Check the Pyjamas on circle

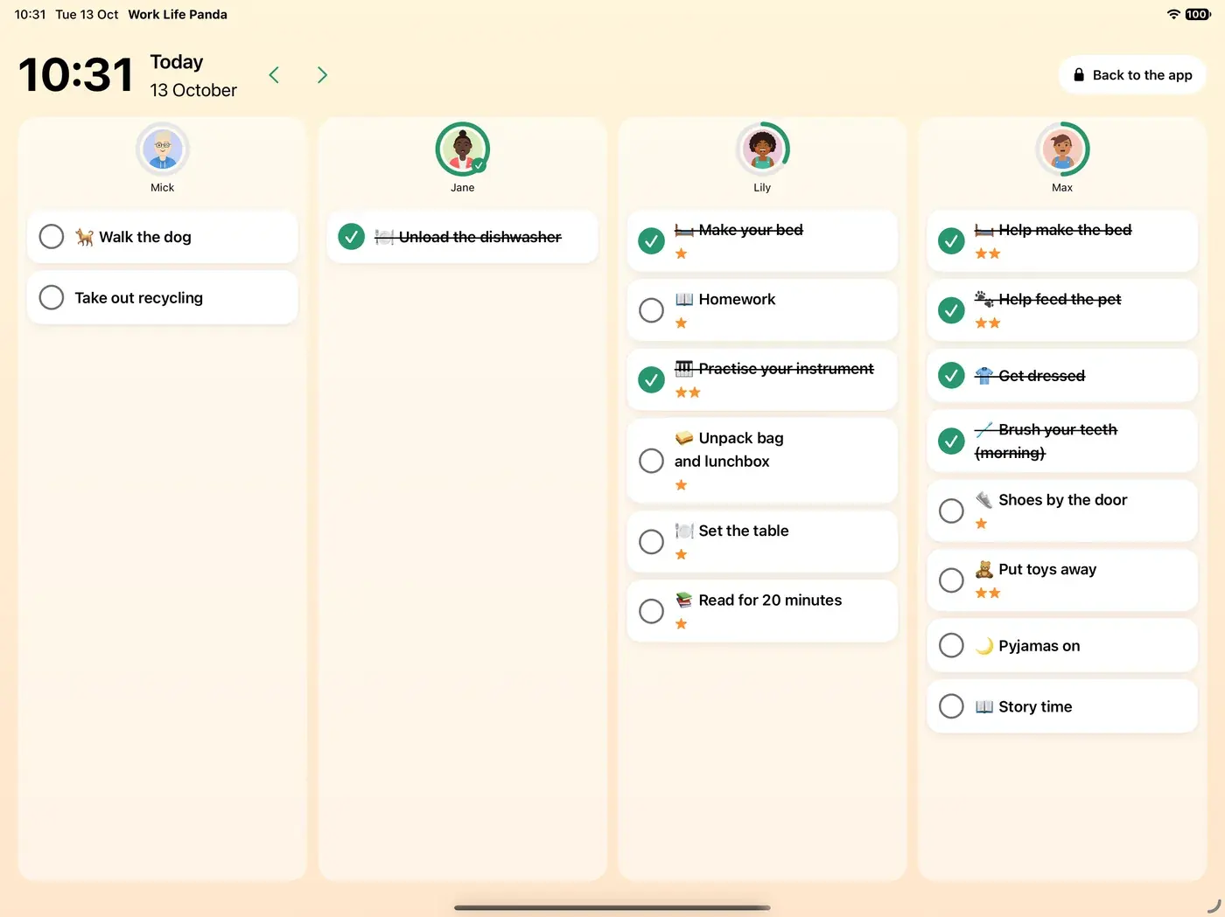coord(951,646)
